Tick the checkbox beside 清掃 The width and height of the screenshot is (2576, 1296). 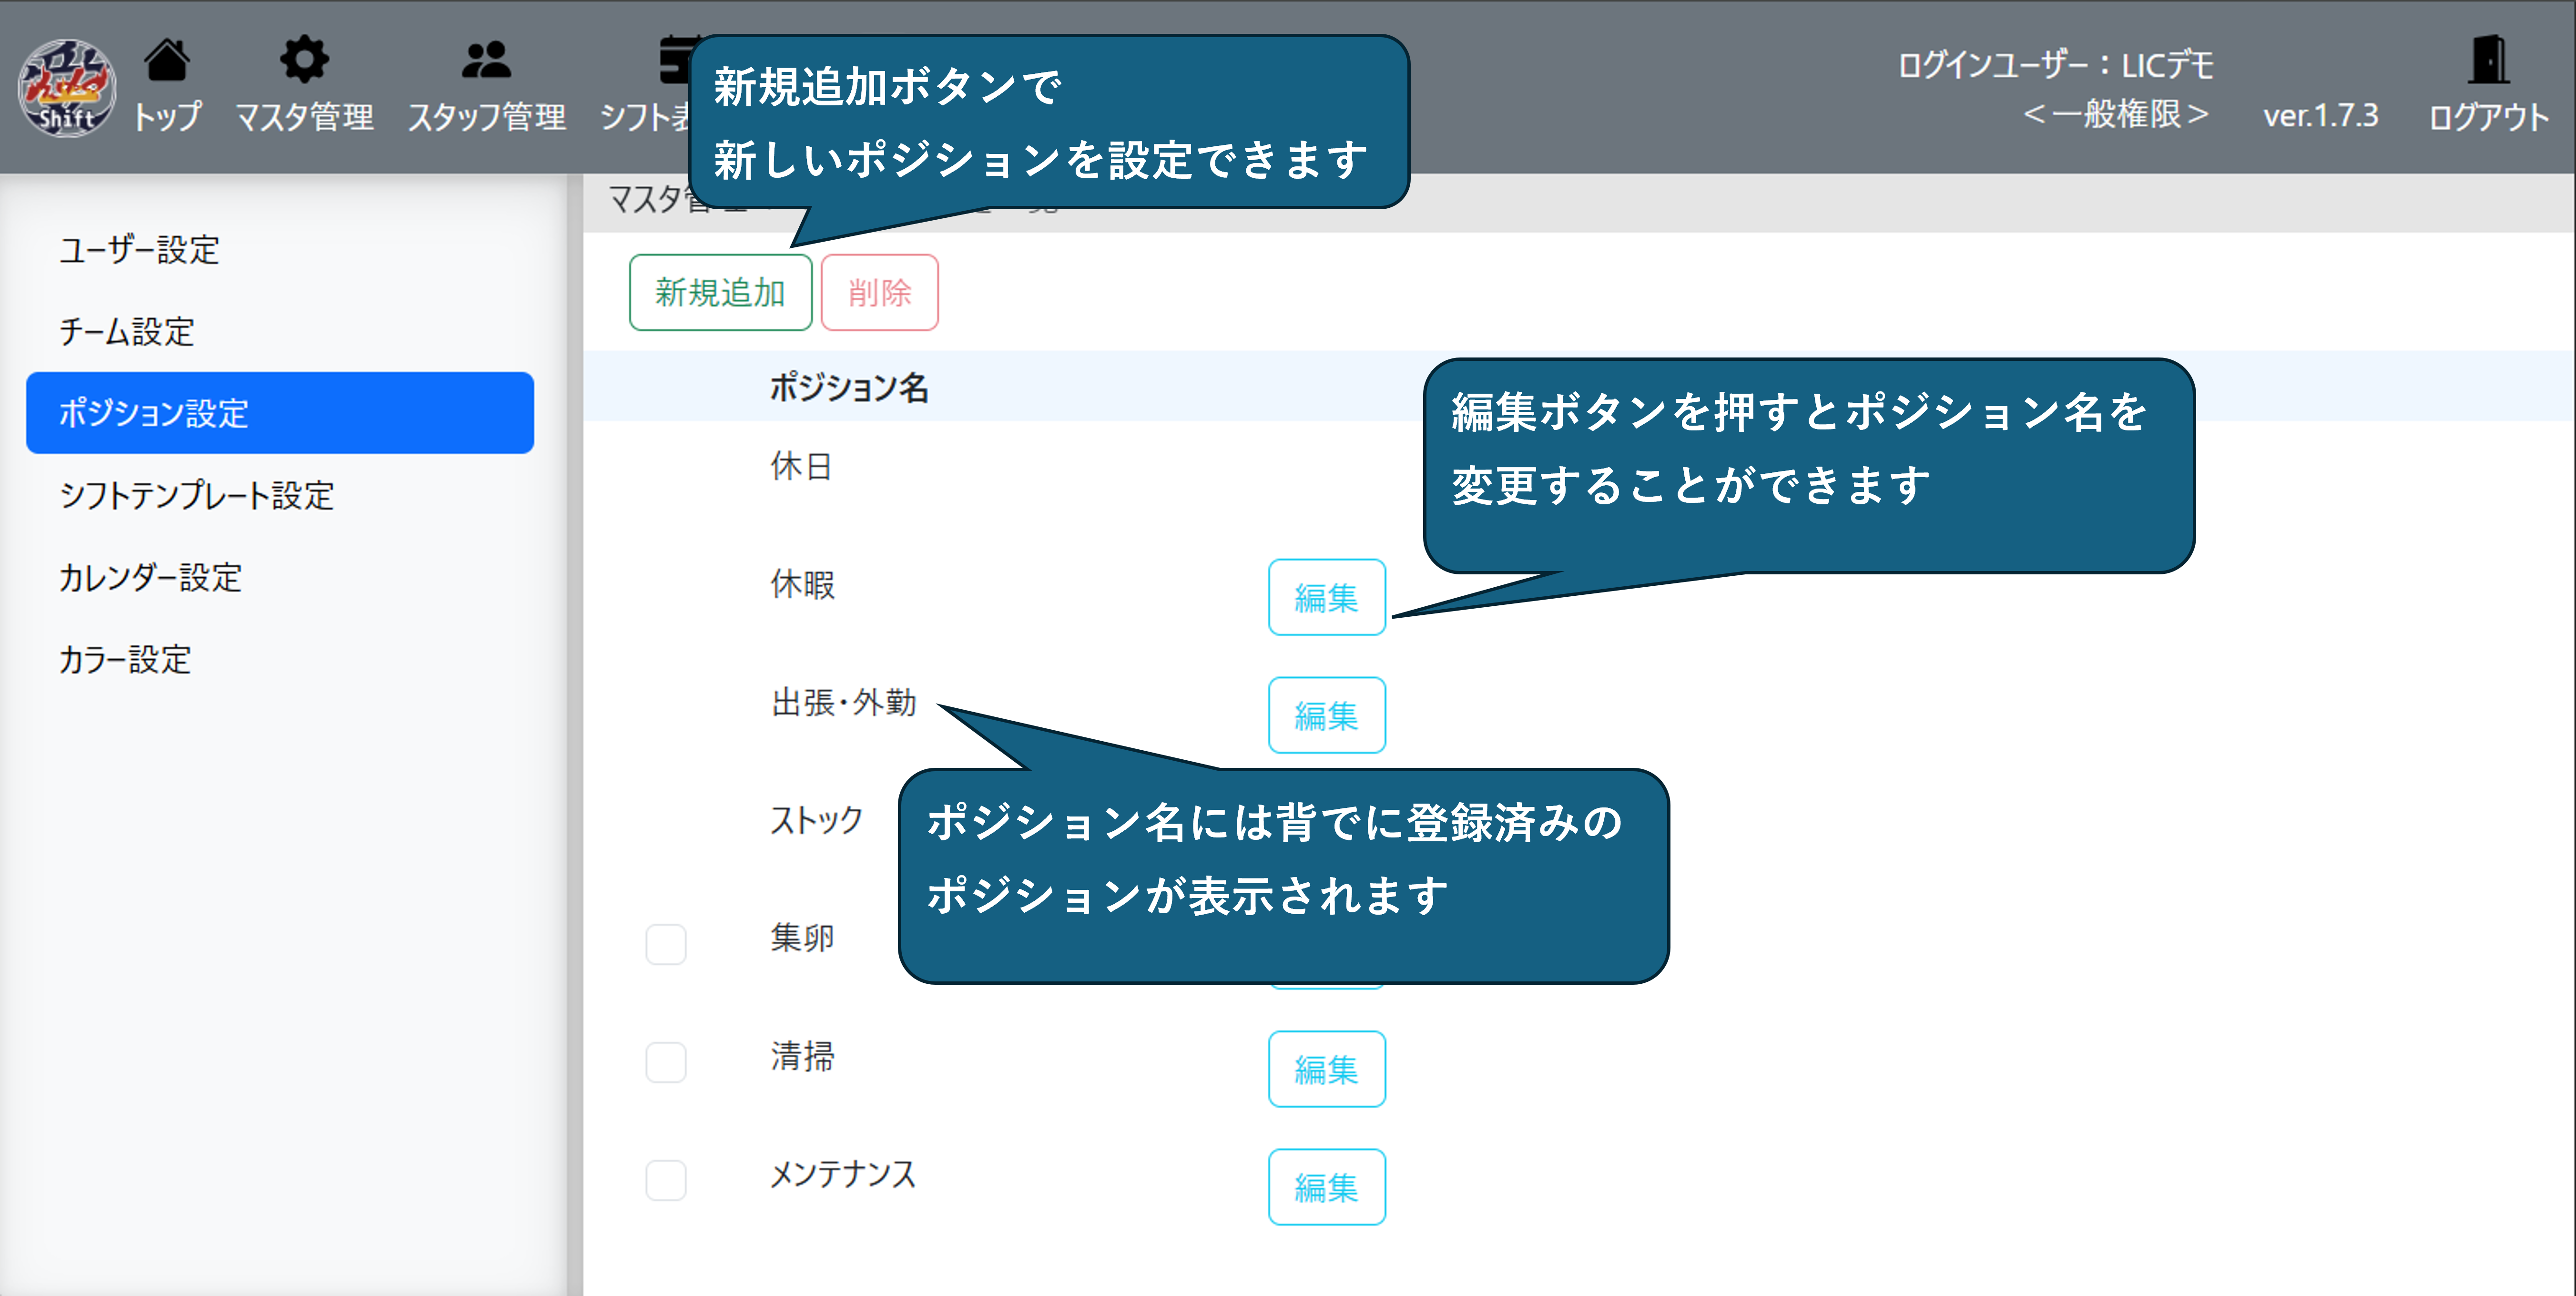click(666, 1061)
